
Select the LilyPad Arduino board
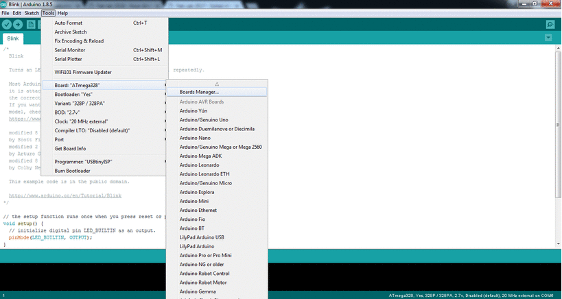tap(217, 246)
